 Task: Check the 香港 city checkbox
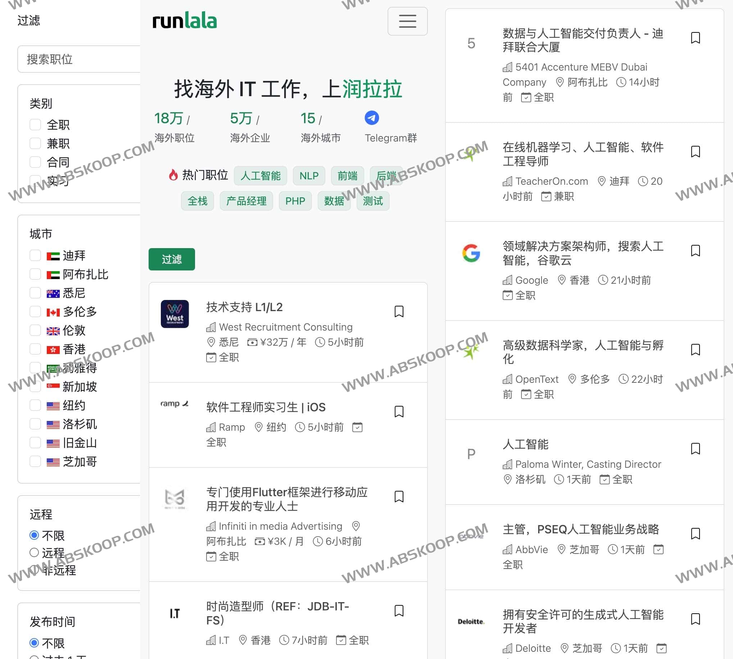click(35, 349)
